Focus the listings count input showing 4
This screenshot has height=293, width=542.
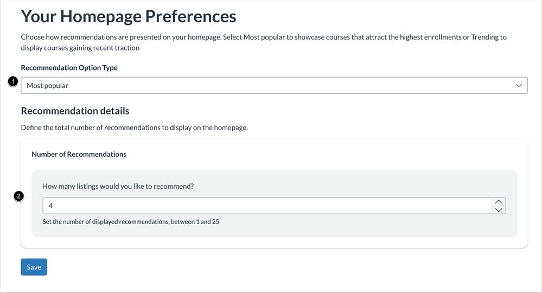pyautogui.click(x=266, y=206)
